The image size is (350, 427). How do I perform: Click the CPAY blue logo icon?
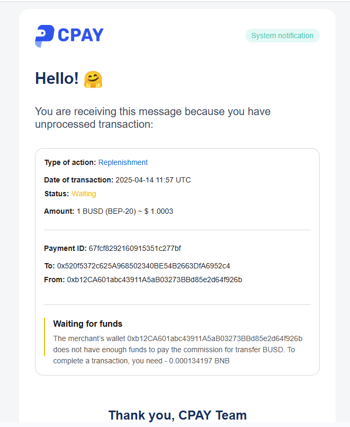point(44,36)
